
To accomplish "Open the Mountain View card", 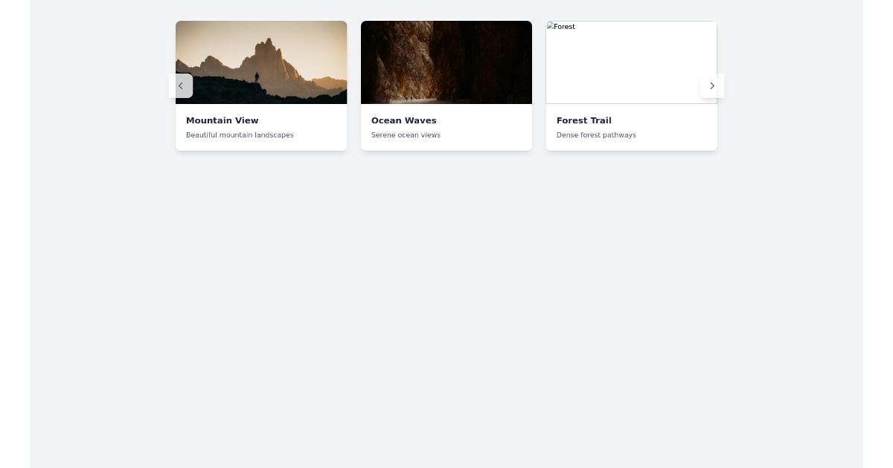I will (261, 85).
